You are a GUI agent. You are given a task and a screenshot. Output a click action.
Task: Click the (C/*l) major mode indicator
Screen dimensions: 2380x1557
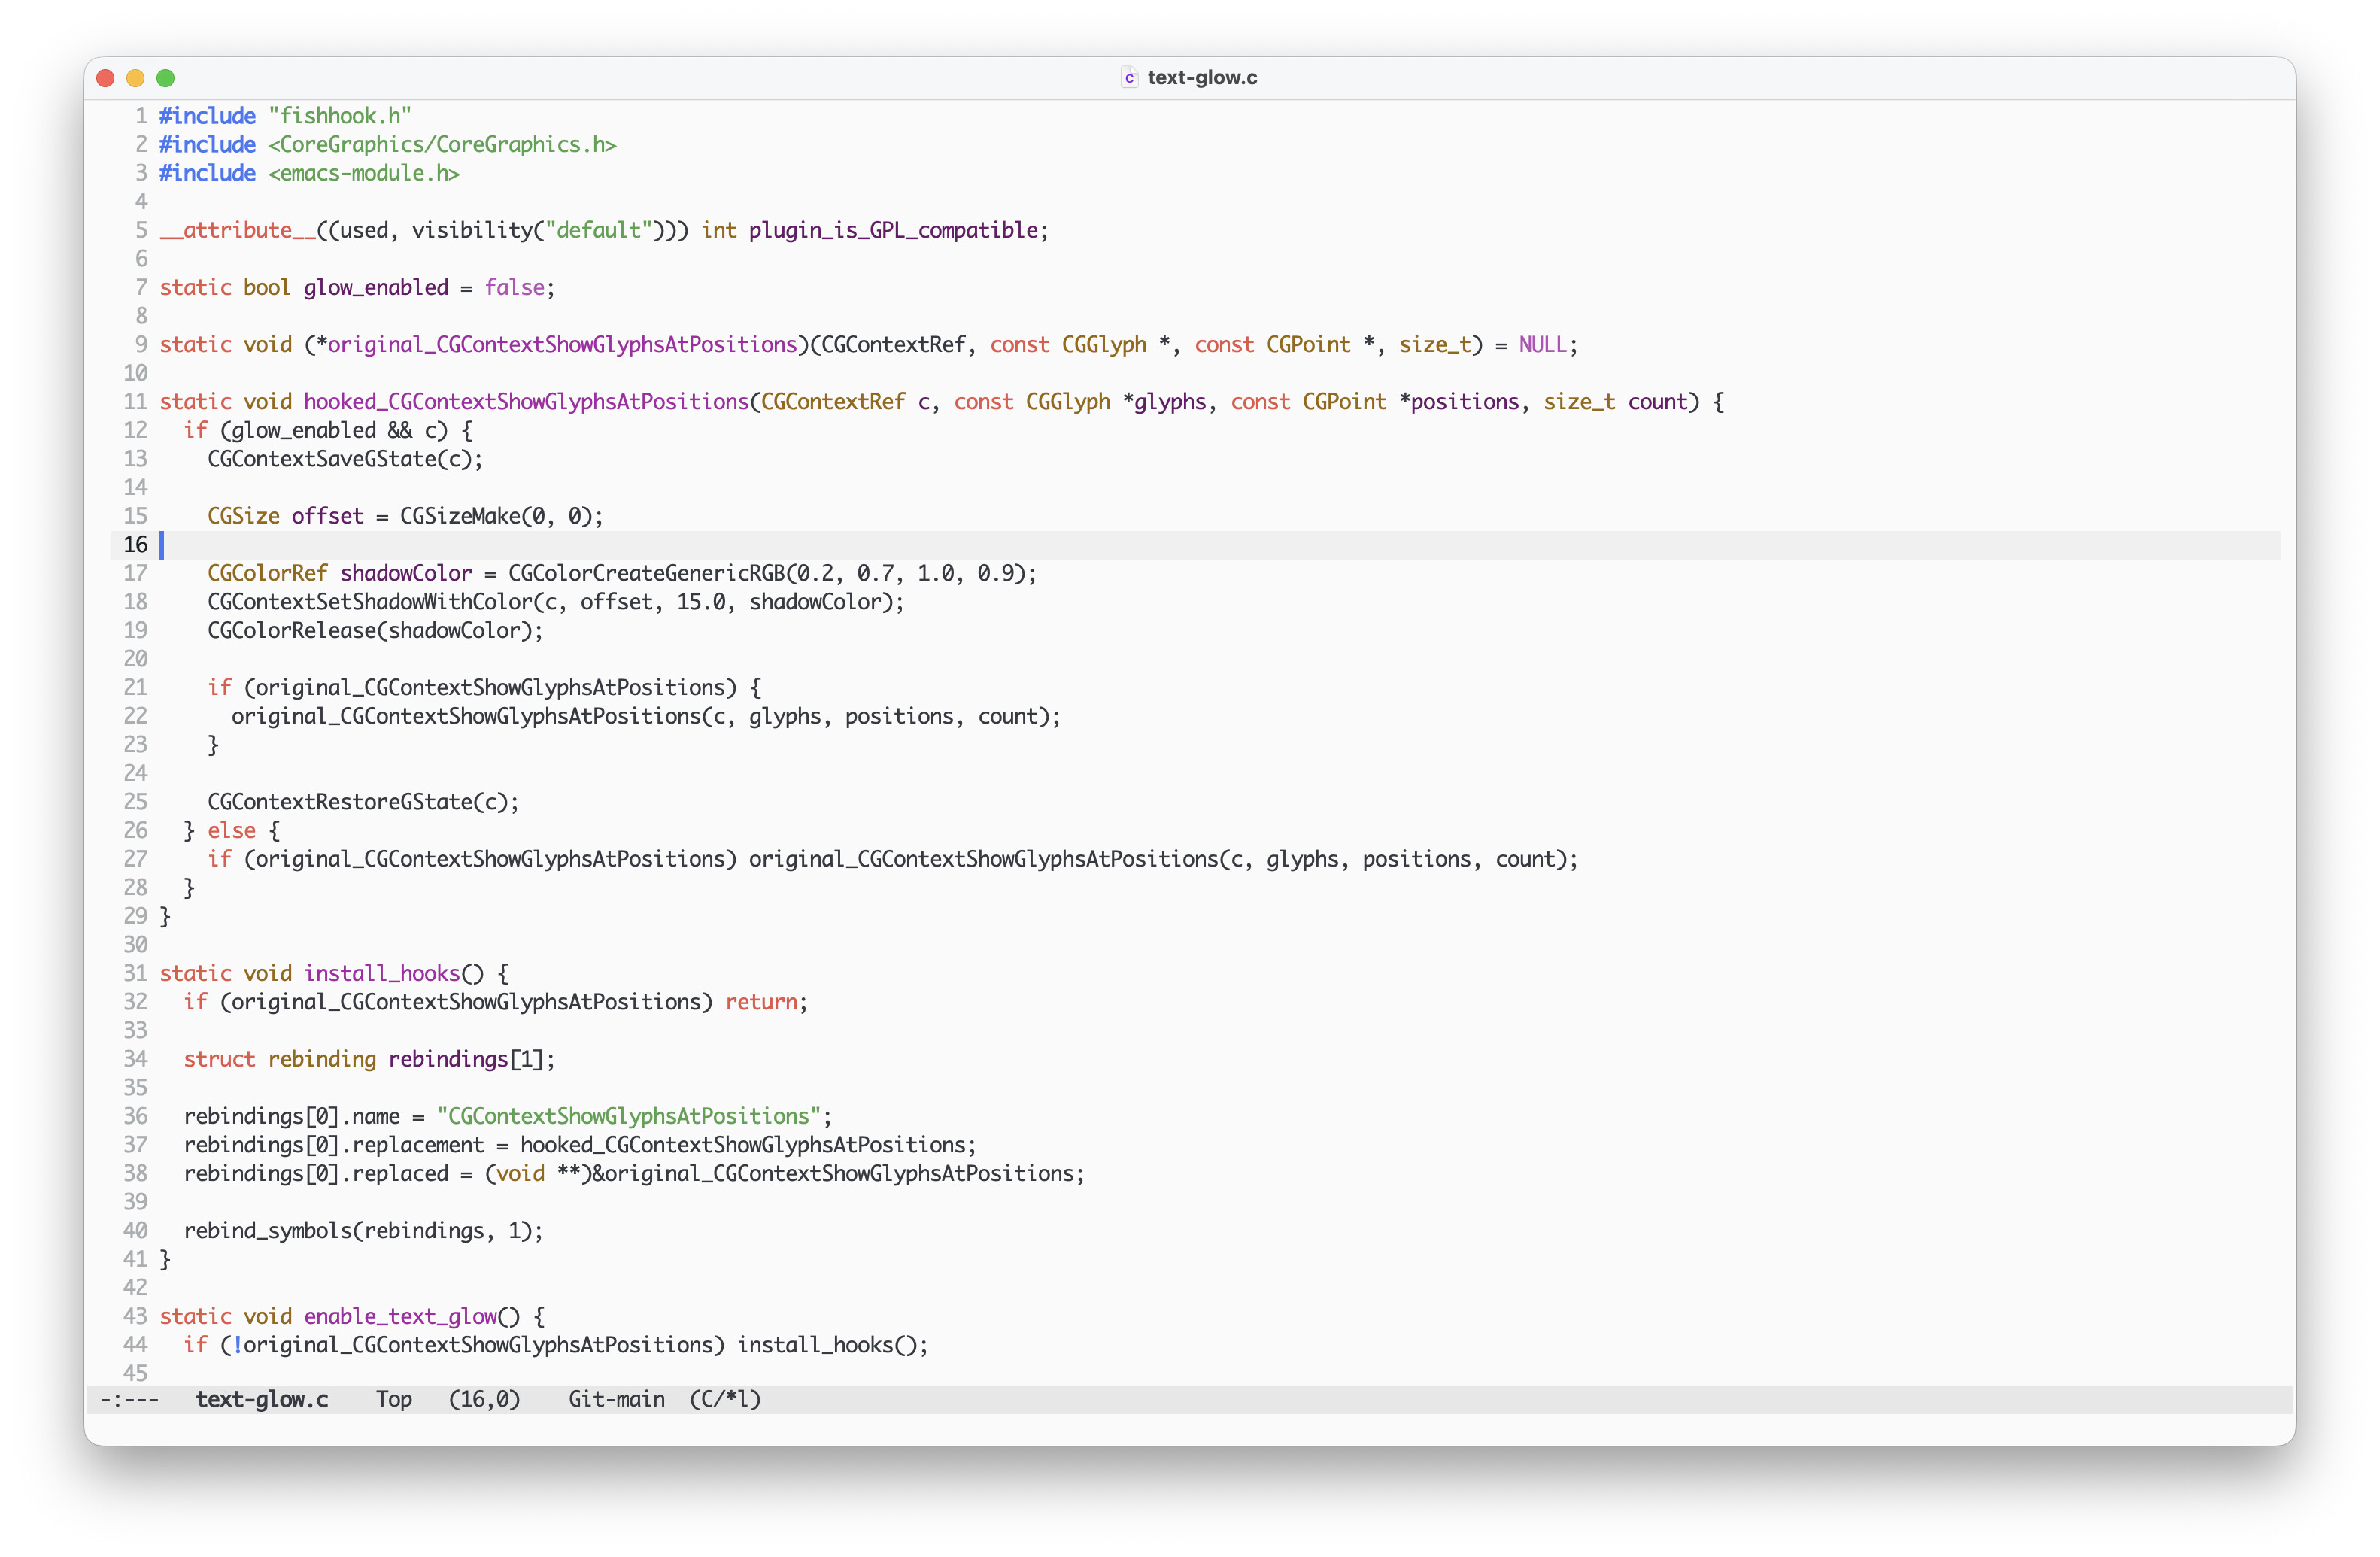point(725,1399)
